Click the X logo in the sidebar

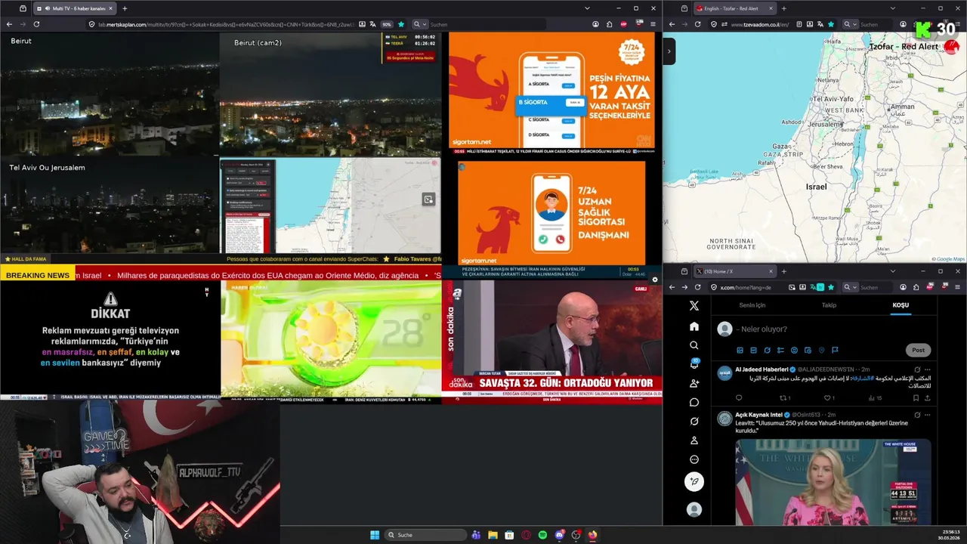(694, 306)
